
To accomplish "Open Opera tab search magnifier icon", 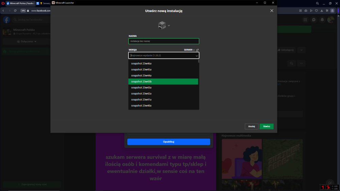I will (x=317, y=3).
